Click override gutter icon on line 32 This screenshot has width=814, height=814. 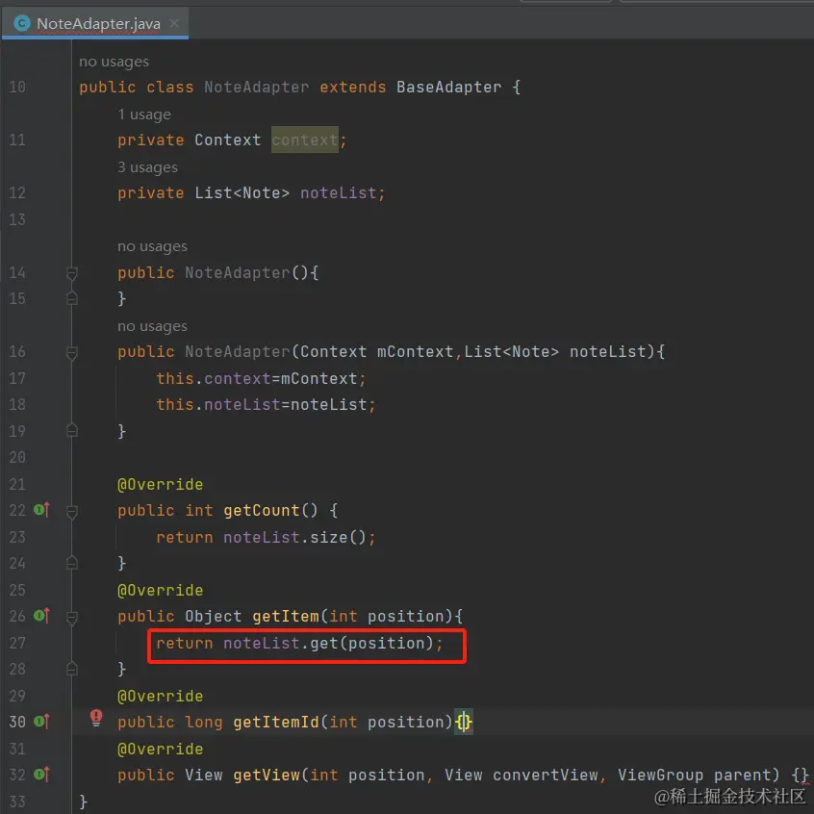(41, 775)
